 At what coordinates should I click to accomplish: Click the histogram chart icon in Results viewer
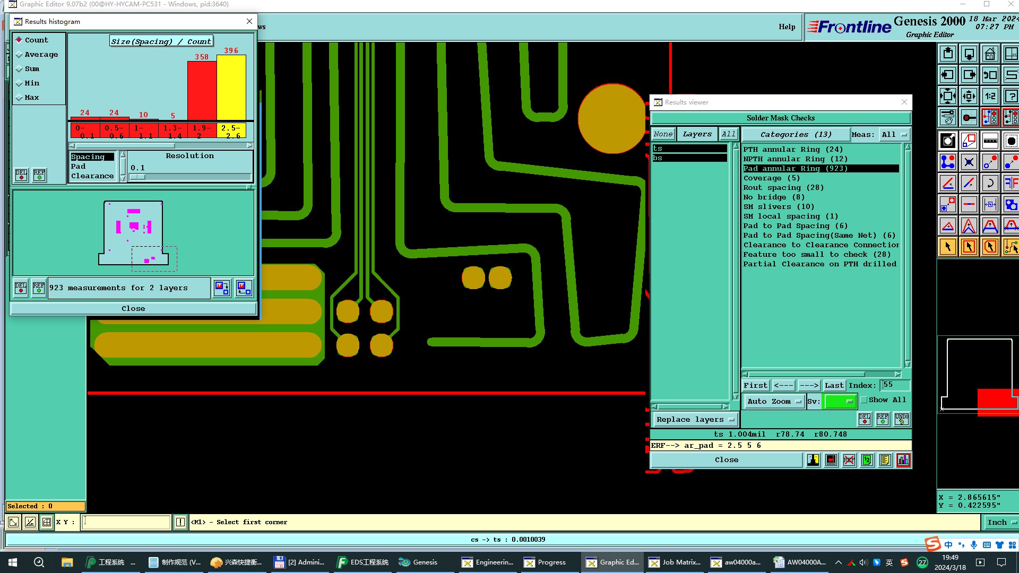(903, 460)
